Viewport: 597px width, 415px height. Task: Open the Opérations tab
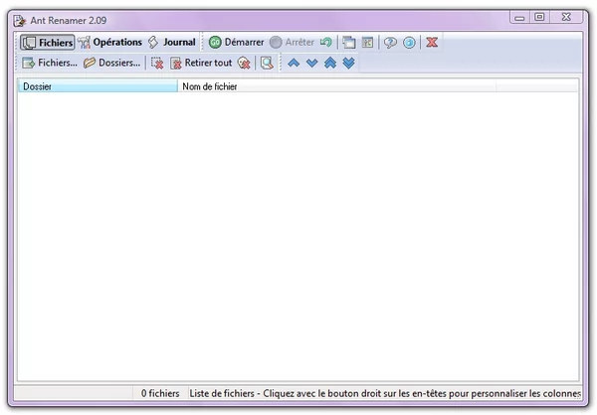click(110, 42)
